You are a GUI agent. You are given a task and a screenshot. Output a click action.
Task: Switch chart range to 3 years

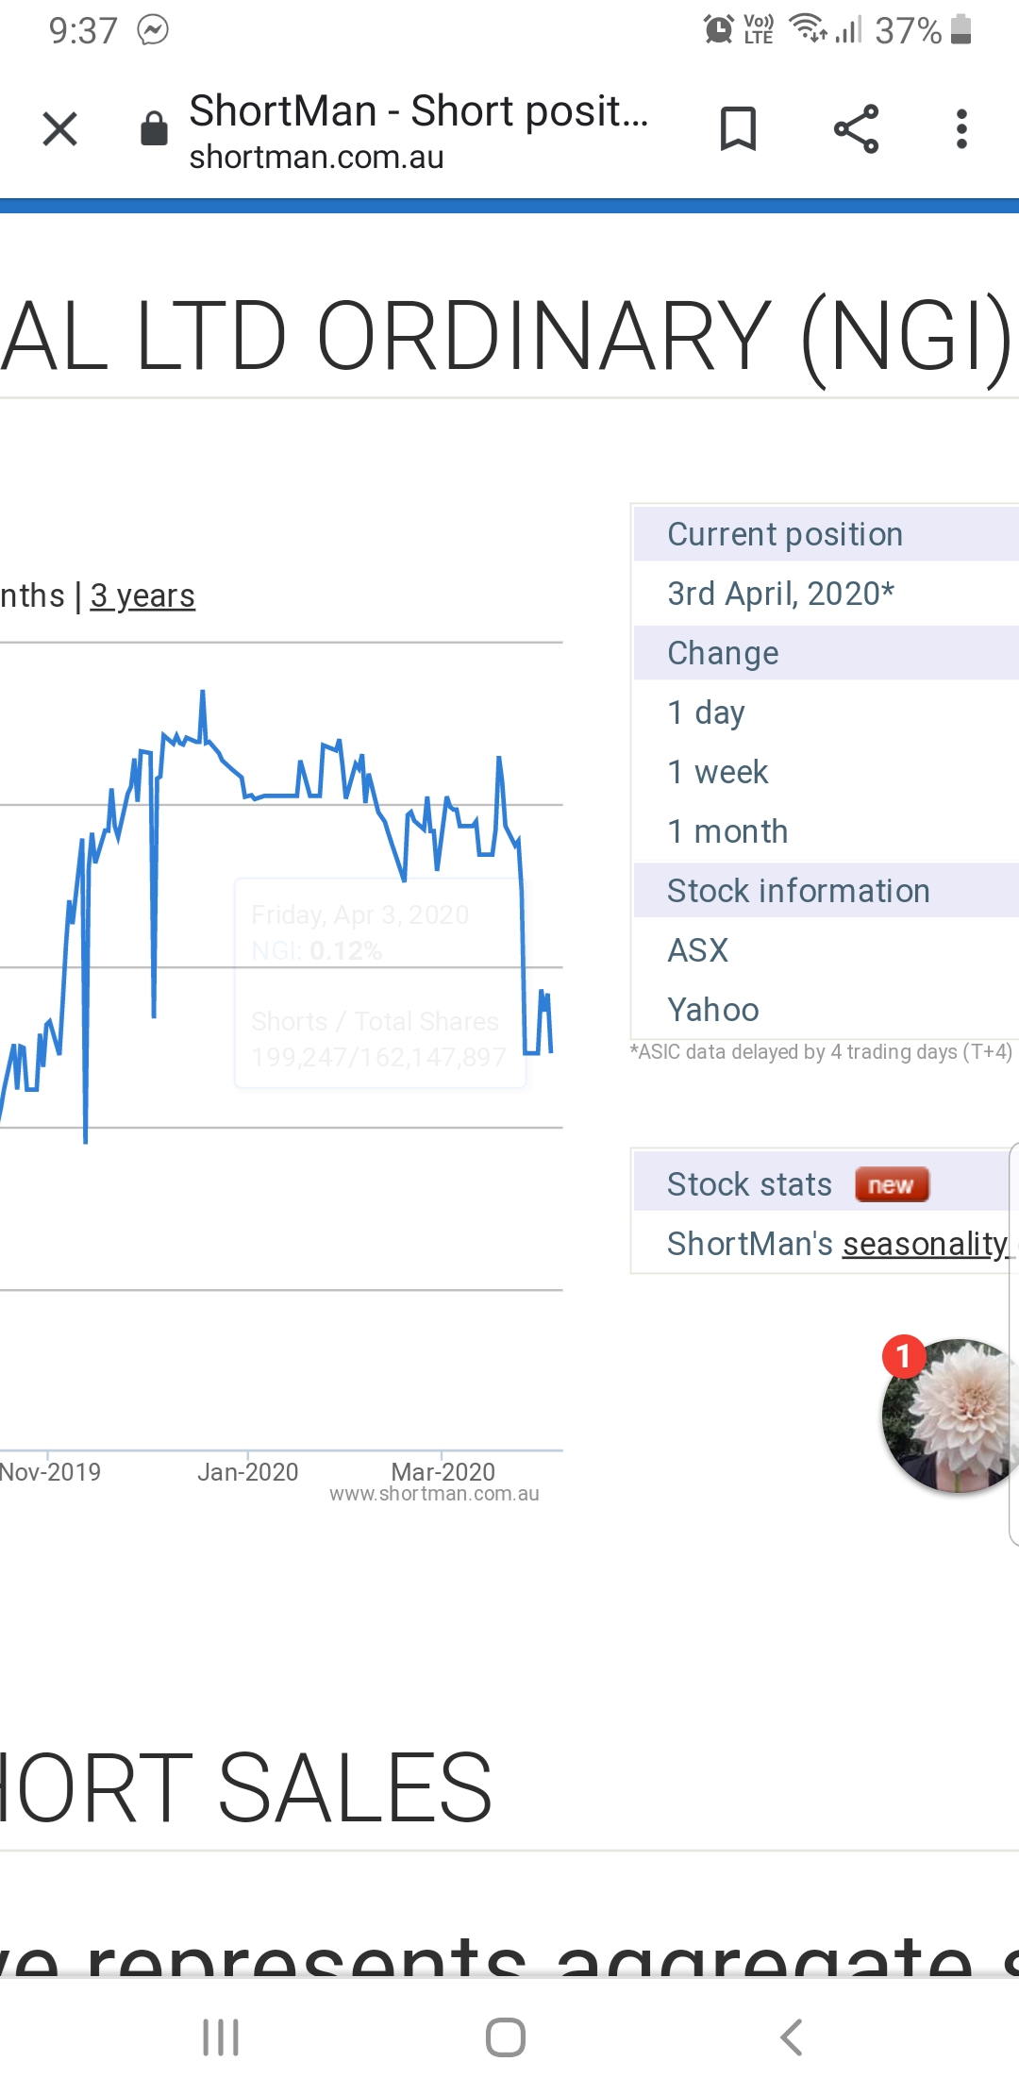142,596
